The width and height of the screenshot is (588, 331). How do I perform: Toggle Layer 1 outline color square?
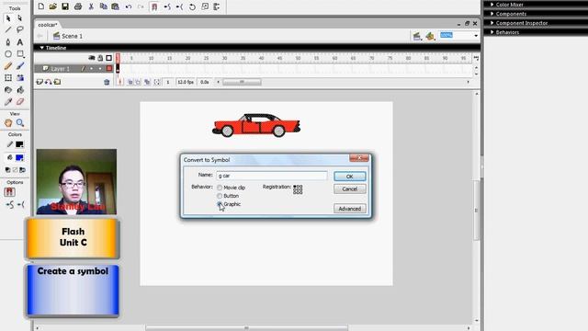[x=109, y=68]
